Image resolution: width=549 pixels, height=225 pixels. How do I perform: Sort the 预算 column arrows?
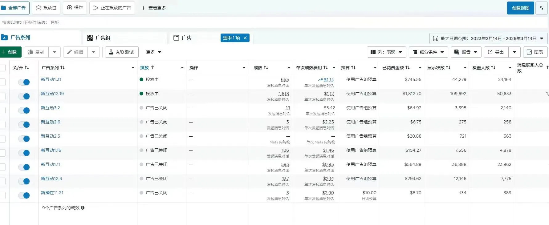[353, 68]
